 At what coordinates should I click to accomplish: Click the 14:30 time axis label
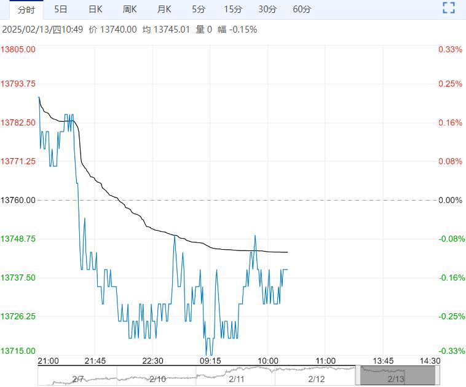click(430, 361)
